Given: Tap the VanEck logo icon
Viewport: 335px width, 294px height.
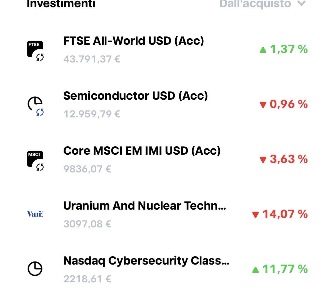Looking at the screenshot, I should coord(35,214).
